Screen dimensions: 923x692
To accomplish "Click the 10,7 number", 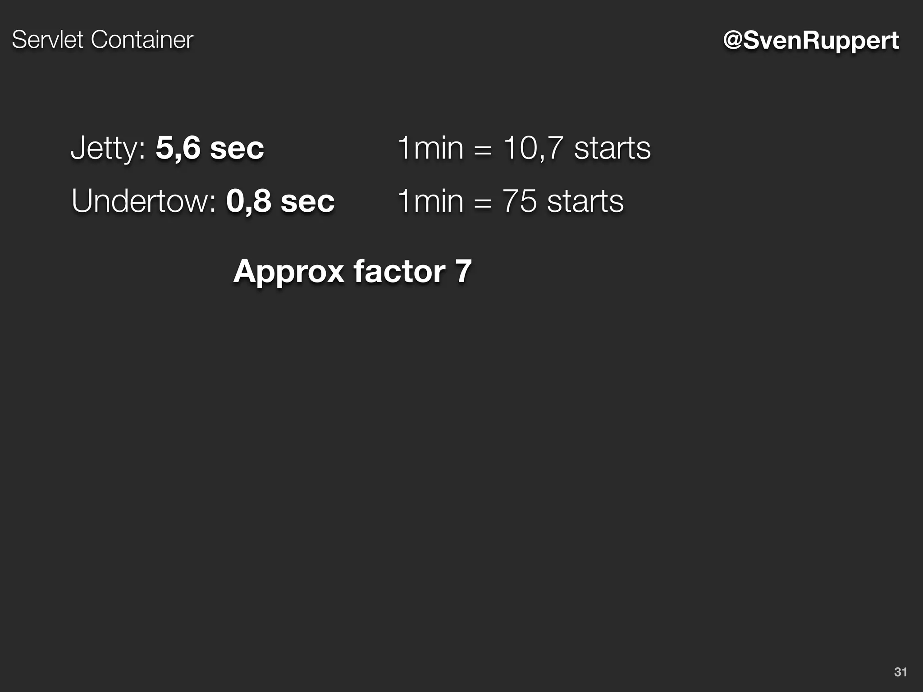I will tap(533, 148).
